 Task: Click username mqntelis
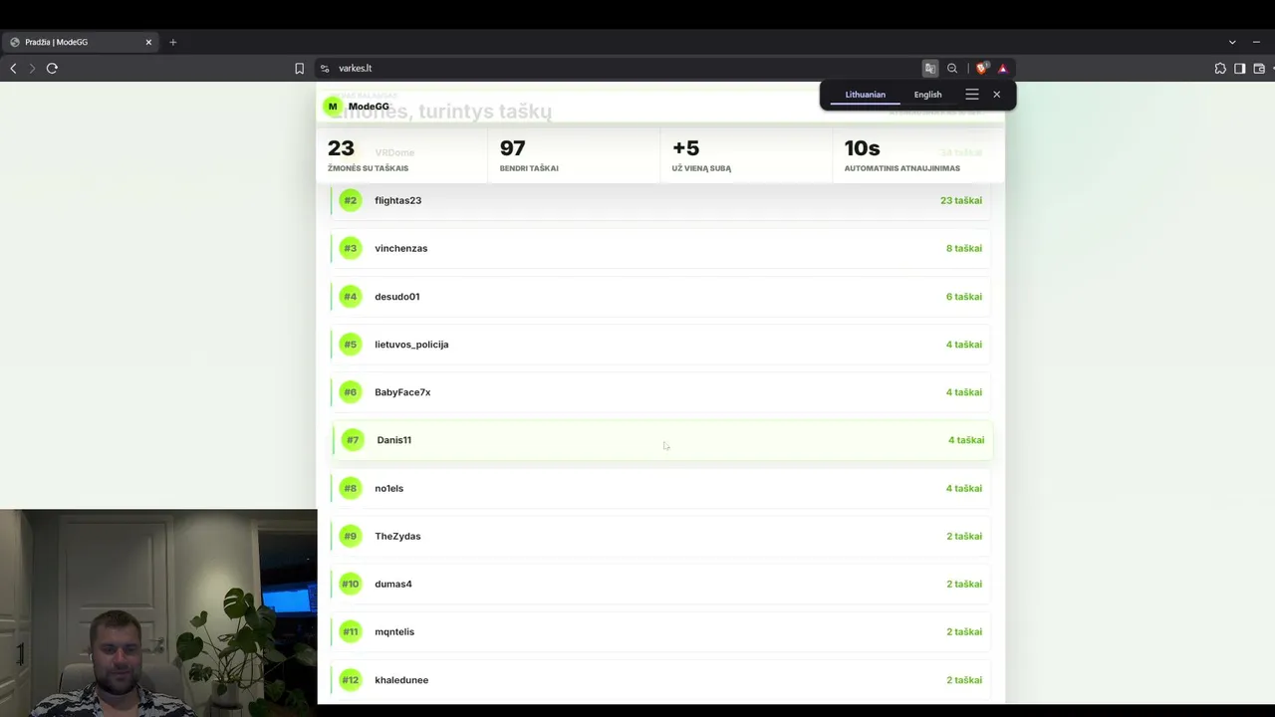point(394,631)
